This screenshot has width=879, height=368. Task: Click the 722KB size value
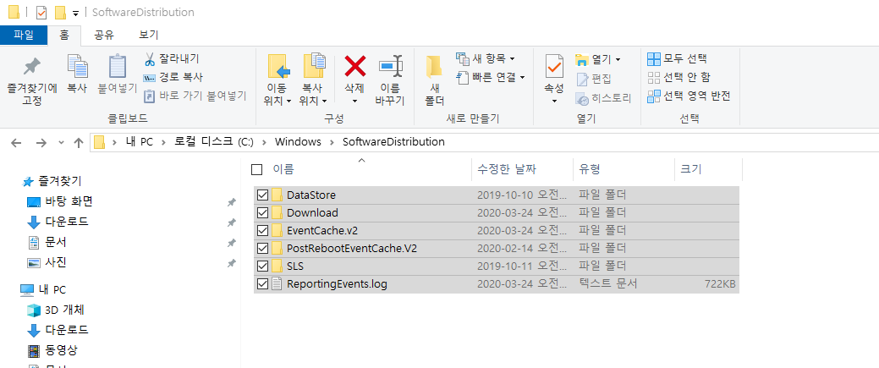(720, 284)
